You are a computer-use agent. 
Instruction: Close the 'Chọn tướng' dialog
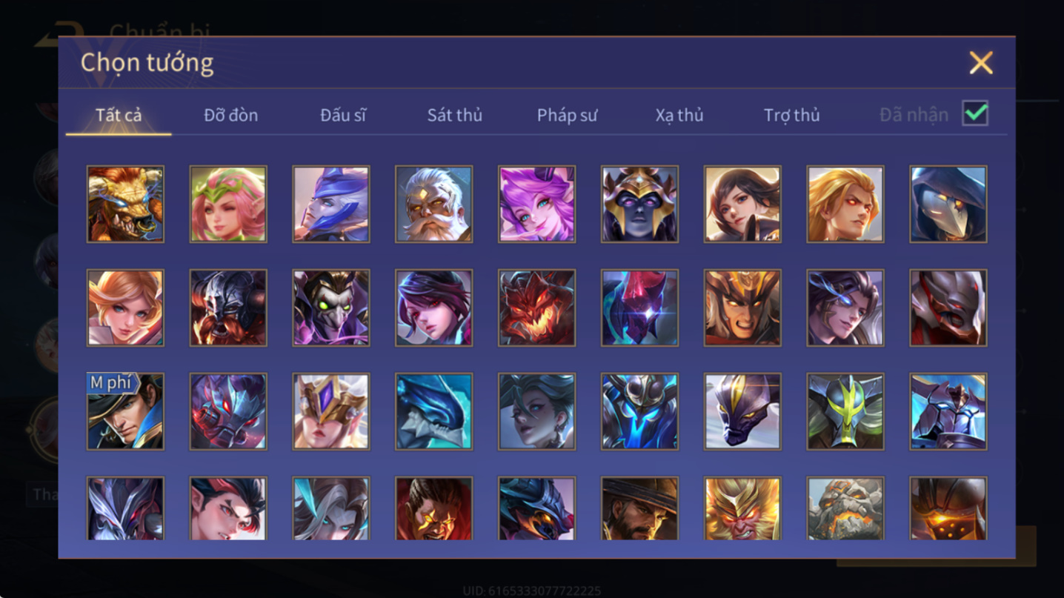click(981, 63)
